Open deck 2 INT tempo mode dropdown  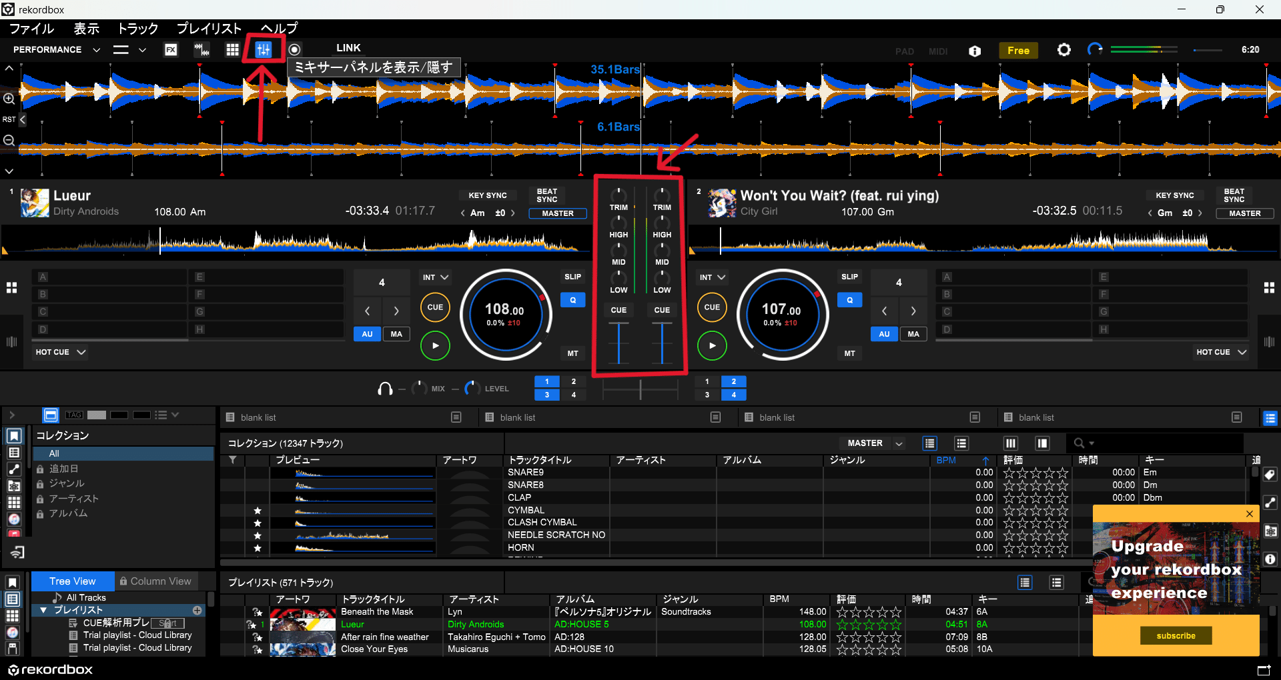click(x=712, y=277)
